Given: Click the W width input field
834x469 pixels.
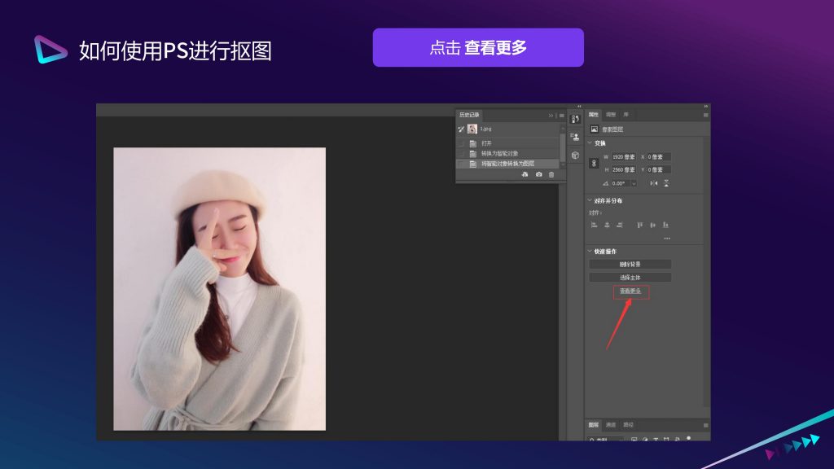Looking at the screenshot, I should 625,156.
